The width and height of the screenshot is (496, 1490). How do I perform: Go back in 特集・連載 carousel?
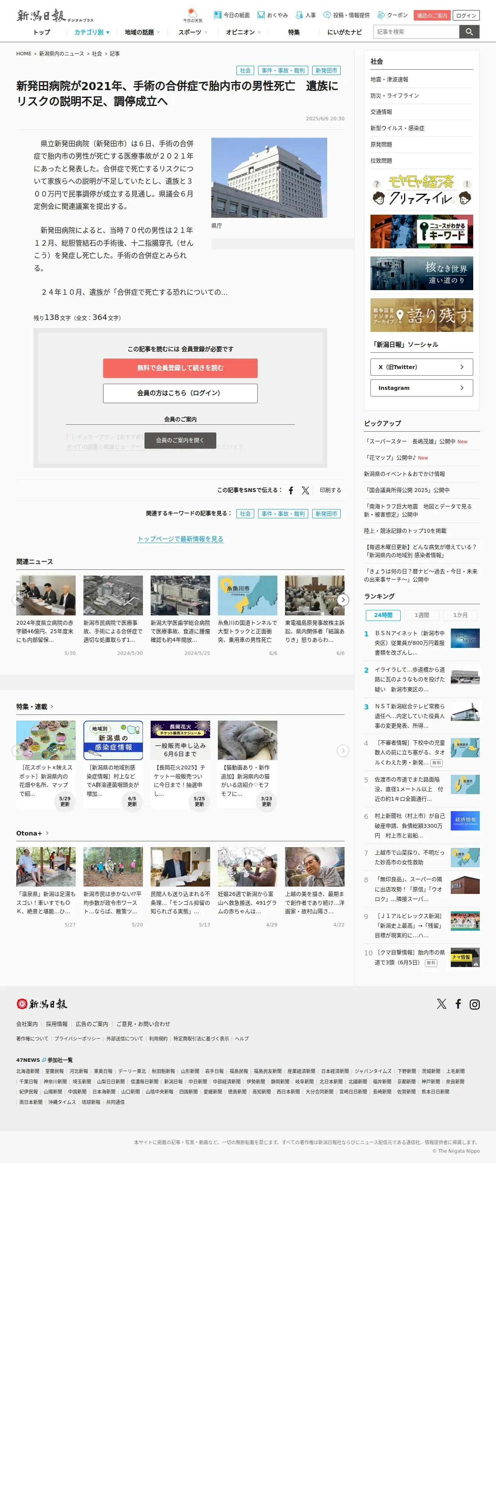17,751
